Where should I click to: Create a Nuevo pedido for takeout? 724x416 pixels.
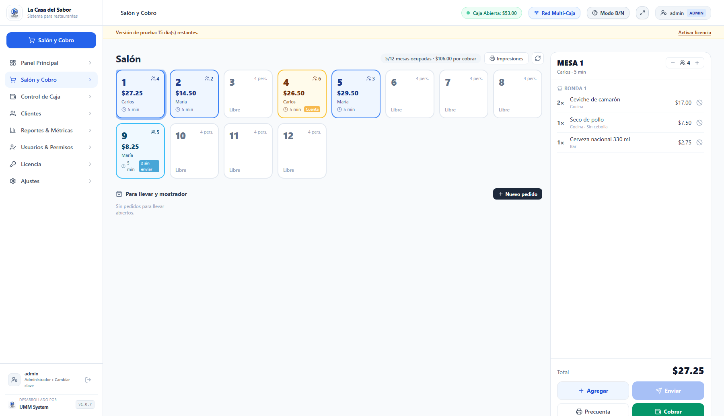pos(518,194)
